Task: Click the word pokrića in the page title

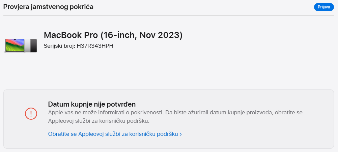Action: click(x=82, y=7)
